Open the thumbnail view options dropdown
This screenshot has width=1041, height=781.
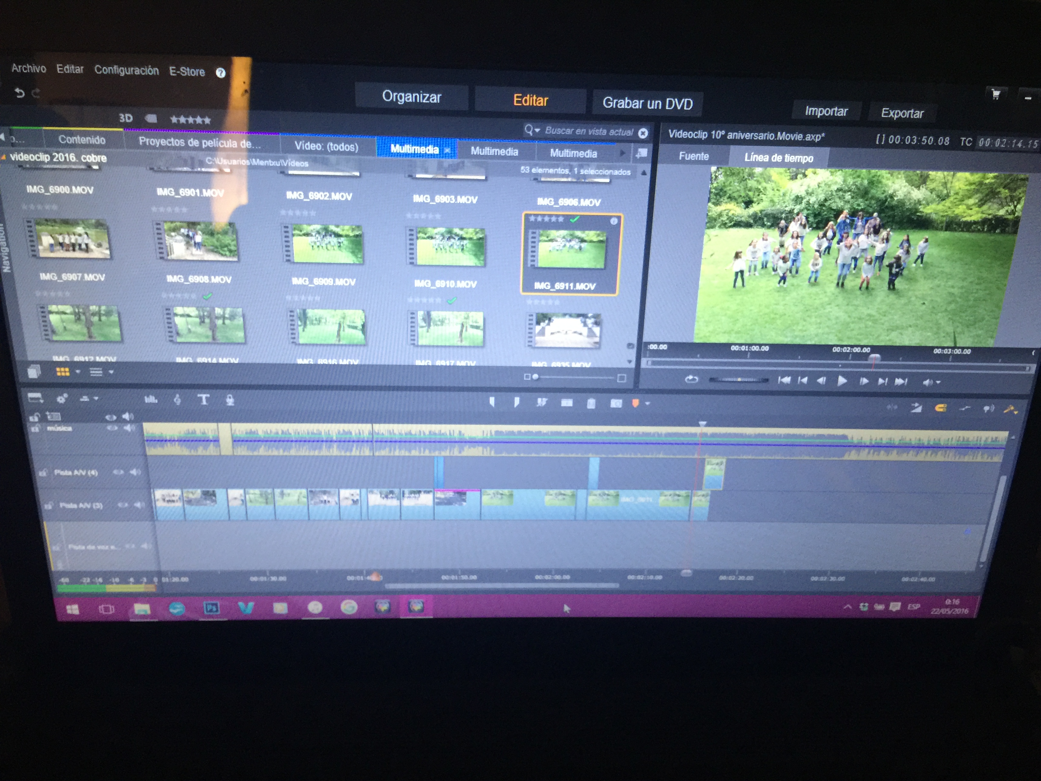tap(78, 372)
